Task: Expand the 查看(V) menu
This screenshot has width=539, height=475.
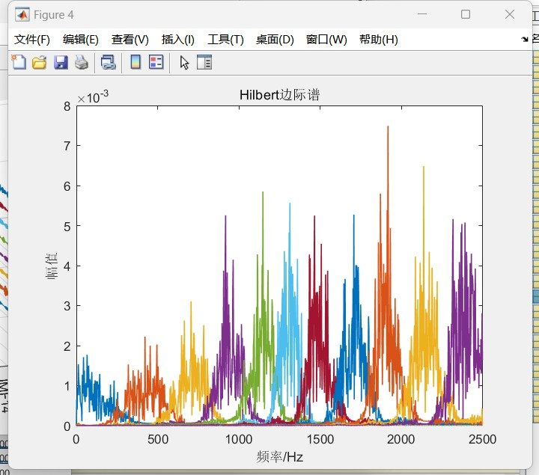Action: point(130,40)
